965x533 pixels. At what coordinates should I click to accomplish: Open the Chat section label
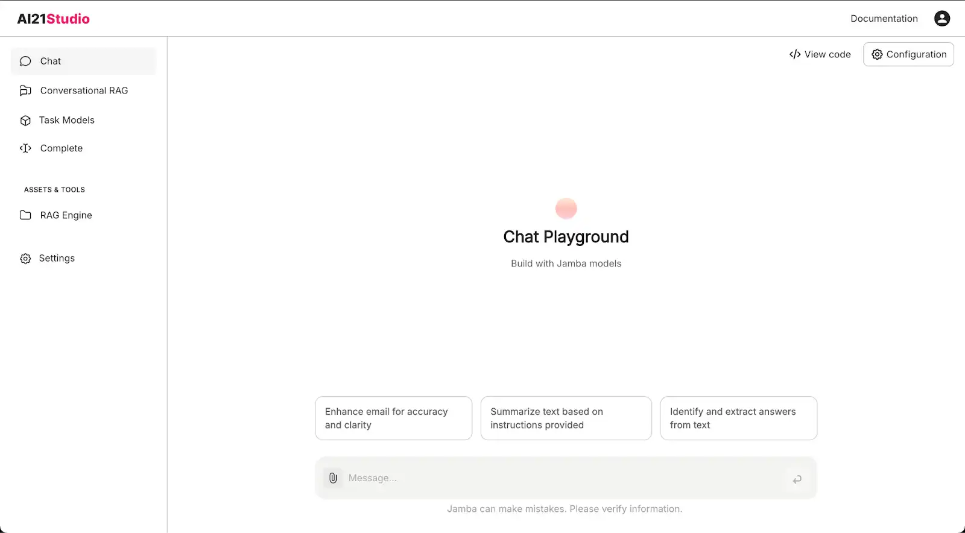point(51,61)
